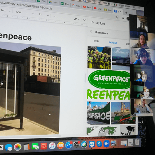Image resolution: width=155 pixels, height=155 pixels.
Task: Open the media control icon in Chrome's toolbar
Action: (x=123, y=18)
